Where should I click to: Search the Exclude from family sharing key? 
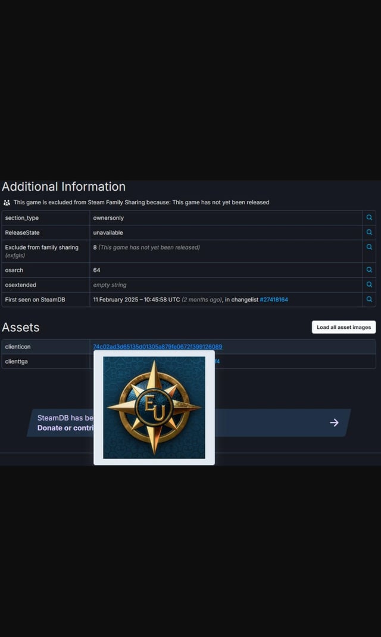coord(369,247)
